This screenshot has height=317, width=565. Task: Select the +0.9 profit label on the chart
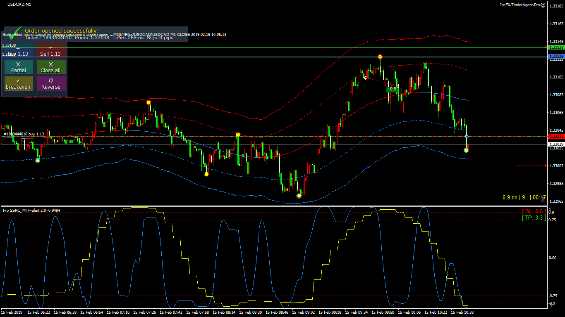pos(392,89)
